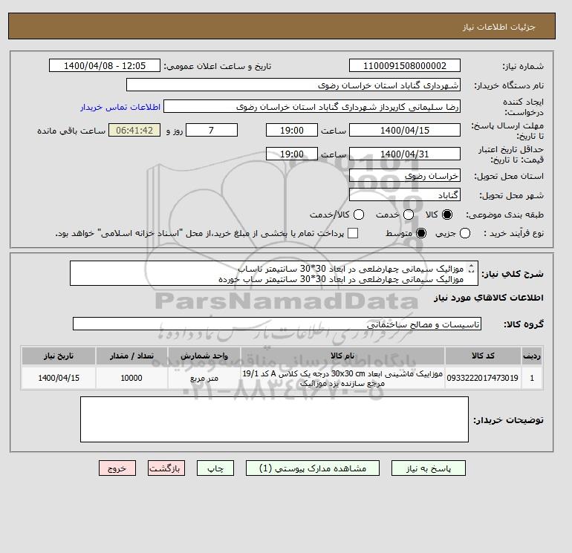Screen dimensions: 572x553
Task: Click the ردیف column header
Action: tap(532, 356)
